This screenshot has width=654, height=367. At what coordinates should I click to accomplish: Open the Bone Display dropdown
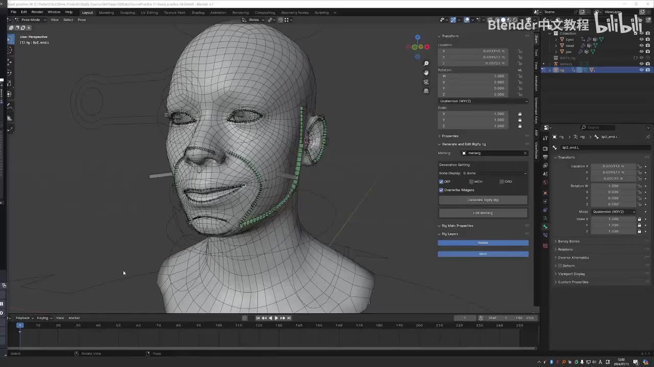[483, 173]
